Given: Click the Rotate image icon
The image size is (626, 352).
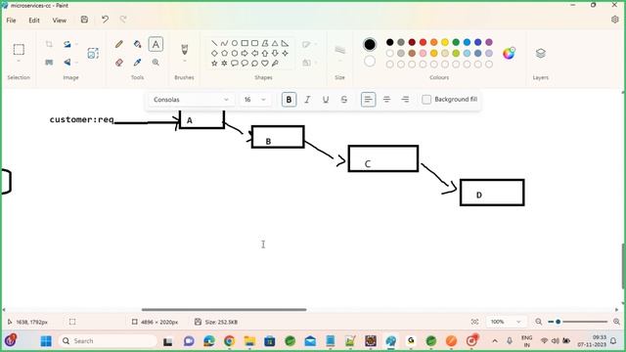Looking at the screenshot, I should click(x=67, y=44).
